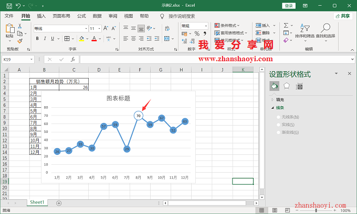Switch to Page Break Preview in status bar
The height and width of the screenshot is (214, 357).
point(287,210)
